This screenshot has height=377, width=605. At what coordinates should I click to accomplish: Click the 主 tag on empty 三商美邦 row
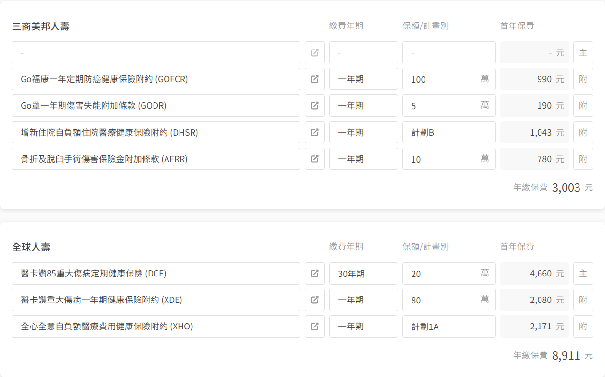tap(583, 52)
